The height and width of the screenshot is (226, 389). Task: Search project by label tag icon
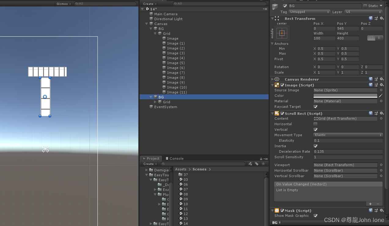tap(257, 164)
